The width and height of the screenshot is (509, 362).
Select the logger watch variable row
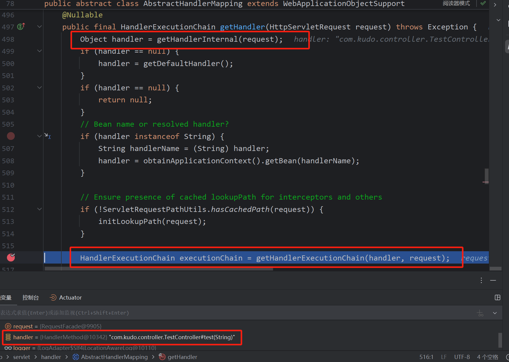click(x=250, y=348)
